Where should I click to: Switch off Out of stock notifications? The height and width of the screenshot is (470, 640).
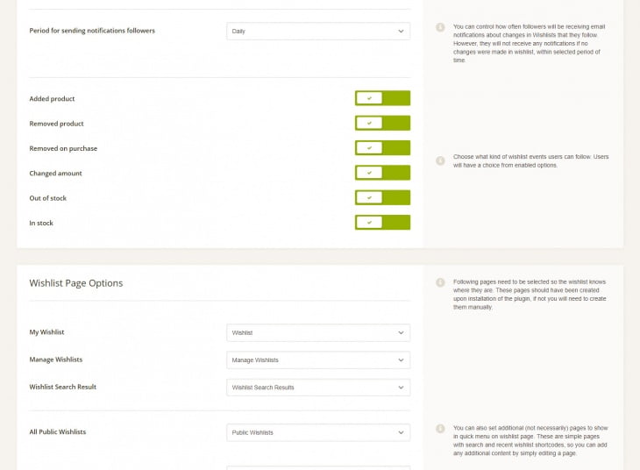point(382,197)
